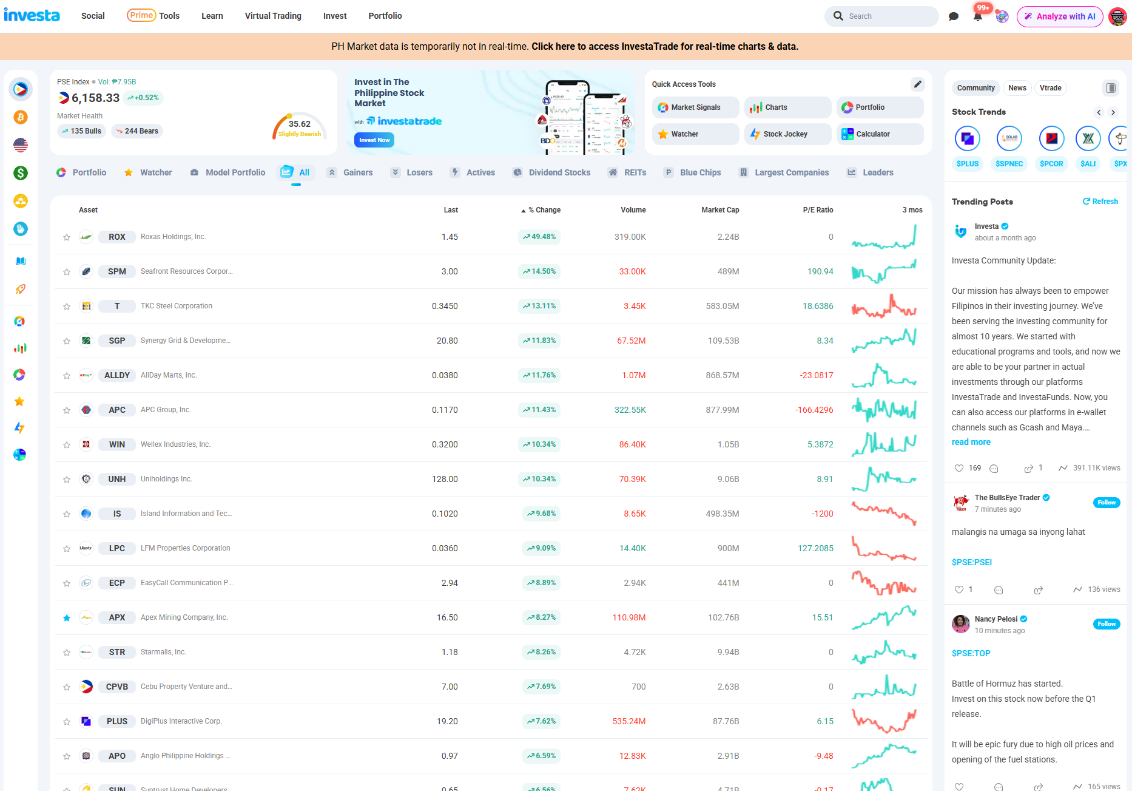Open the $PCOR trending stock icon
Viewport: 1132px width, 791px height.
point(1051,139)
